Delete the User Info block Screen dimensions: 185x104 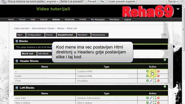point(158,98)
